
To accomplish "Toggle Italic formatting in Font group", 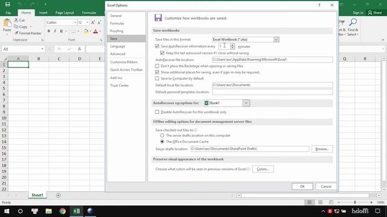I will 55,31.
